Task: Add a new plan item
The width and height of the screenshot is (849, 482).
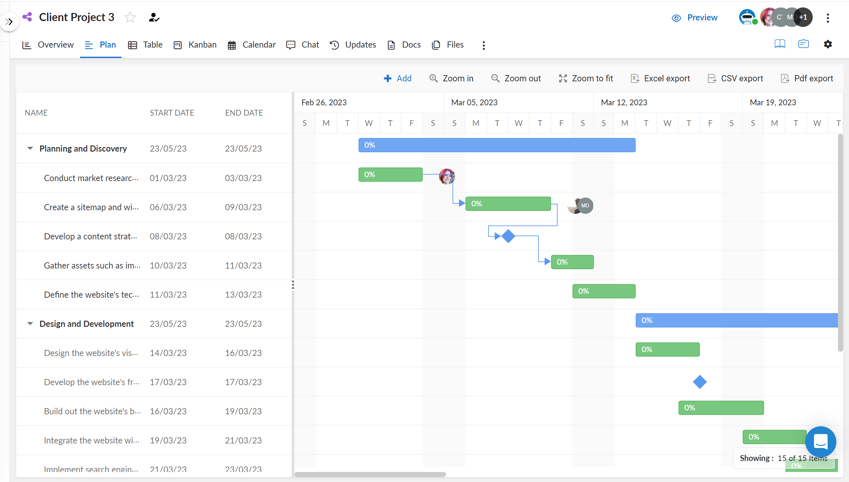Action: [x=397, y=78]
